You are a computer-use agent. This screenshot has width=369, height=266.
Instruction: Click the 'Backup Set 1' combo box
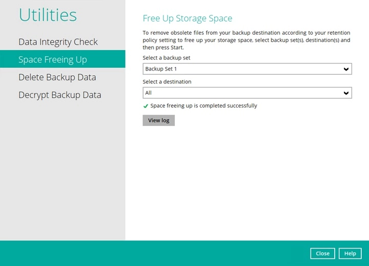(x=241, y=69)
